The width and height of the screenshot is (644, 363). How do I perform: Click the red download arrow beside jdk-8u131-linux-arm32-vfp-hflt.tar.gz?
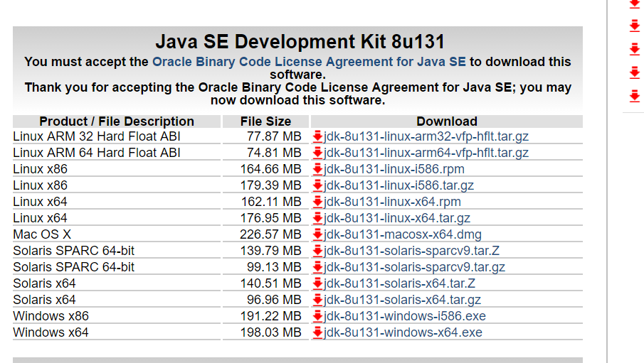[317, 136]
